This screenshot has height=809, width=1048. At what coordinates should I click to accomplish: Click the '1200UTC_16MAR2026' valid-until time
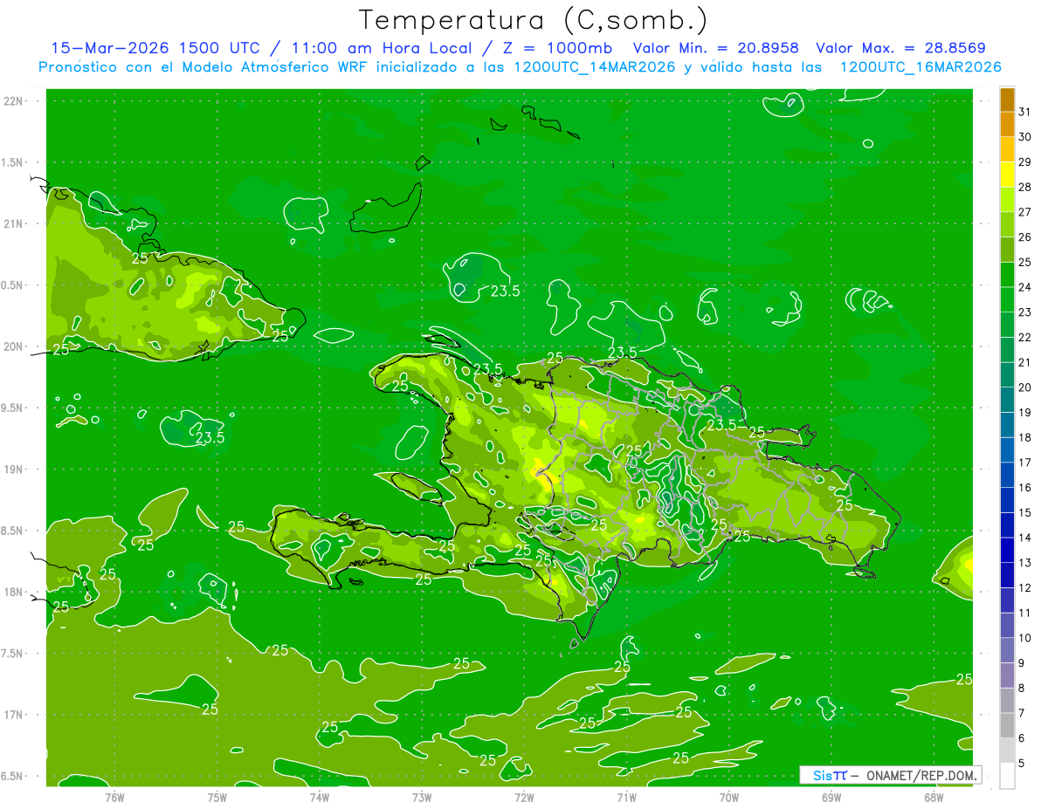[x=920, y=67]
